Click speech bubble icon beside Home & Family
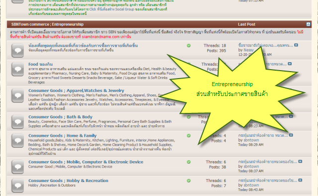This screenshot has height=196, width=318. click(18, 141)
